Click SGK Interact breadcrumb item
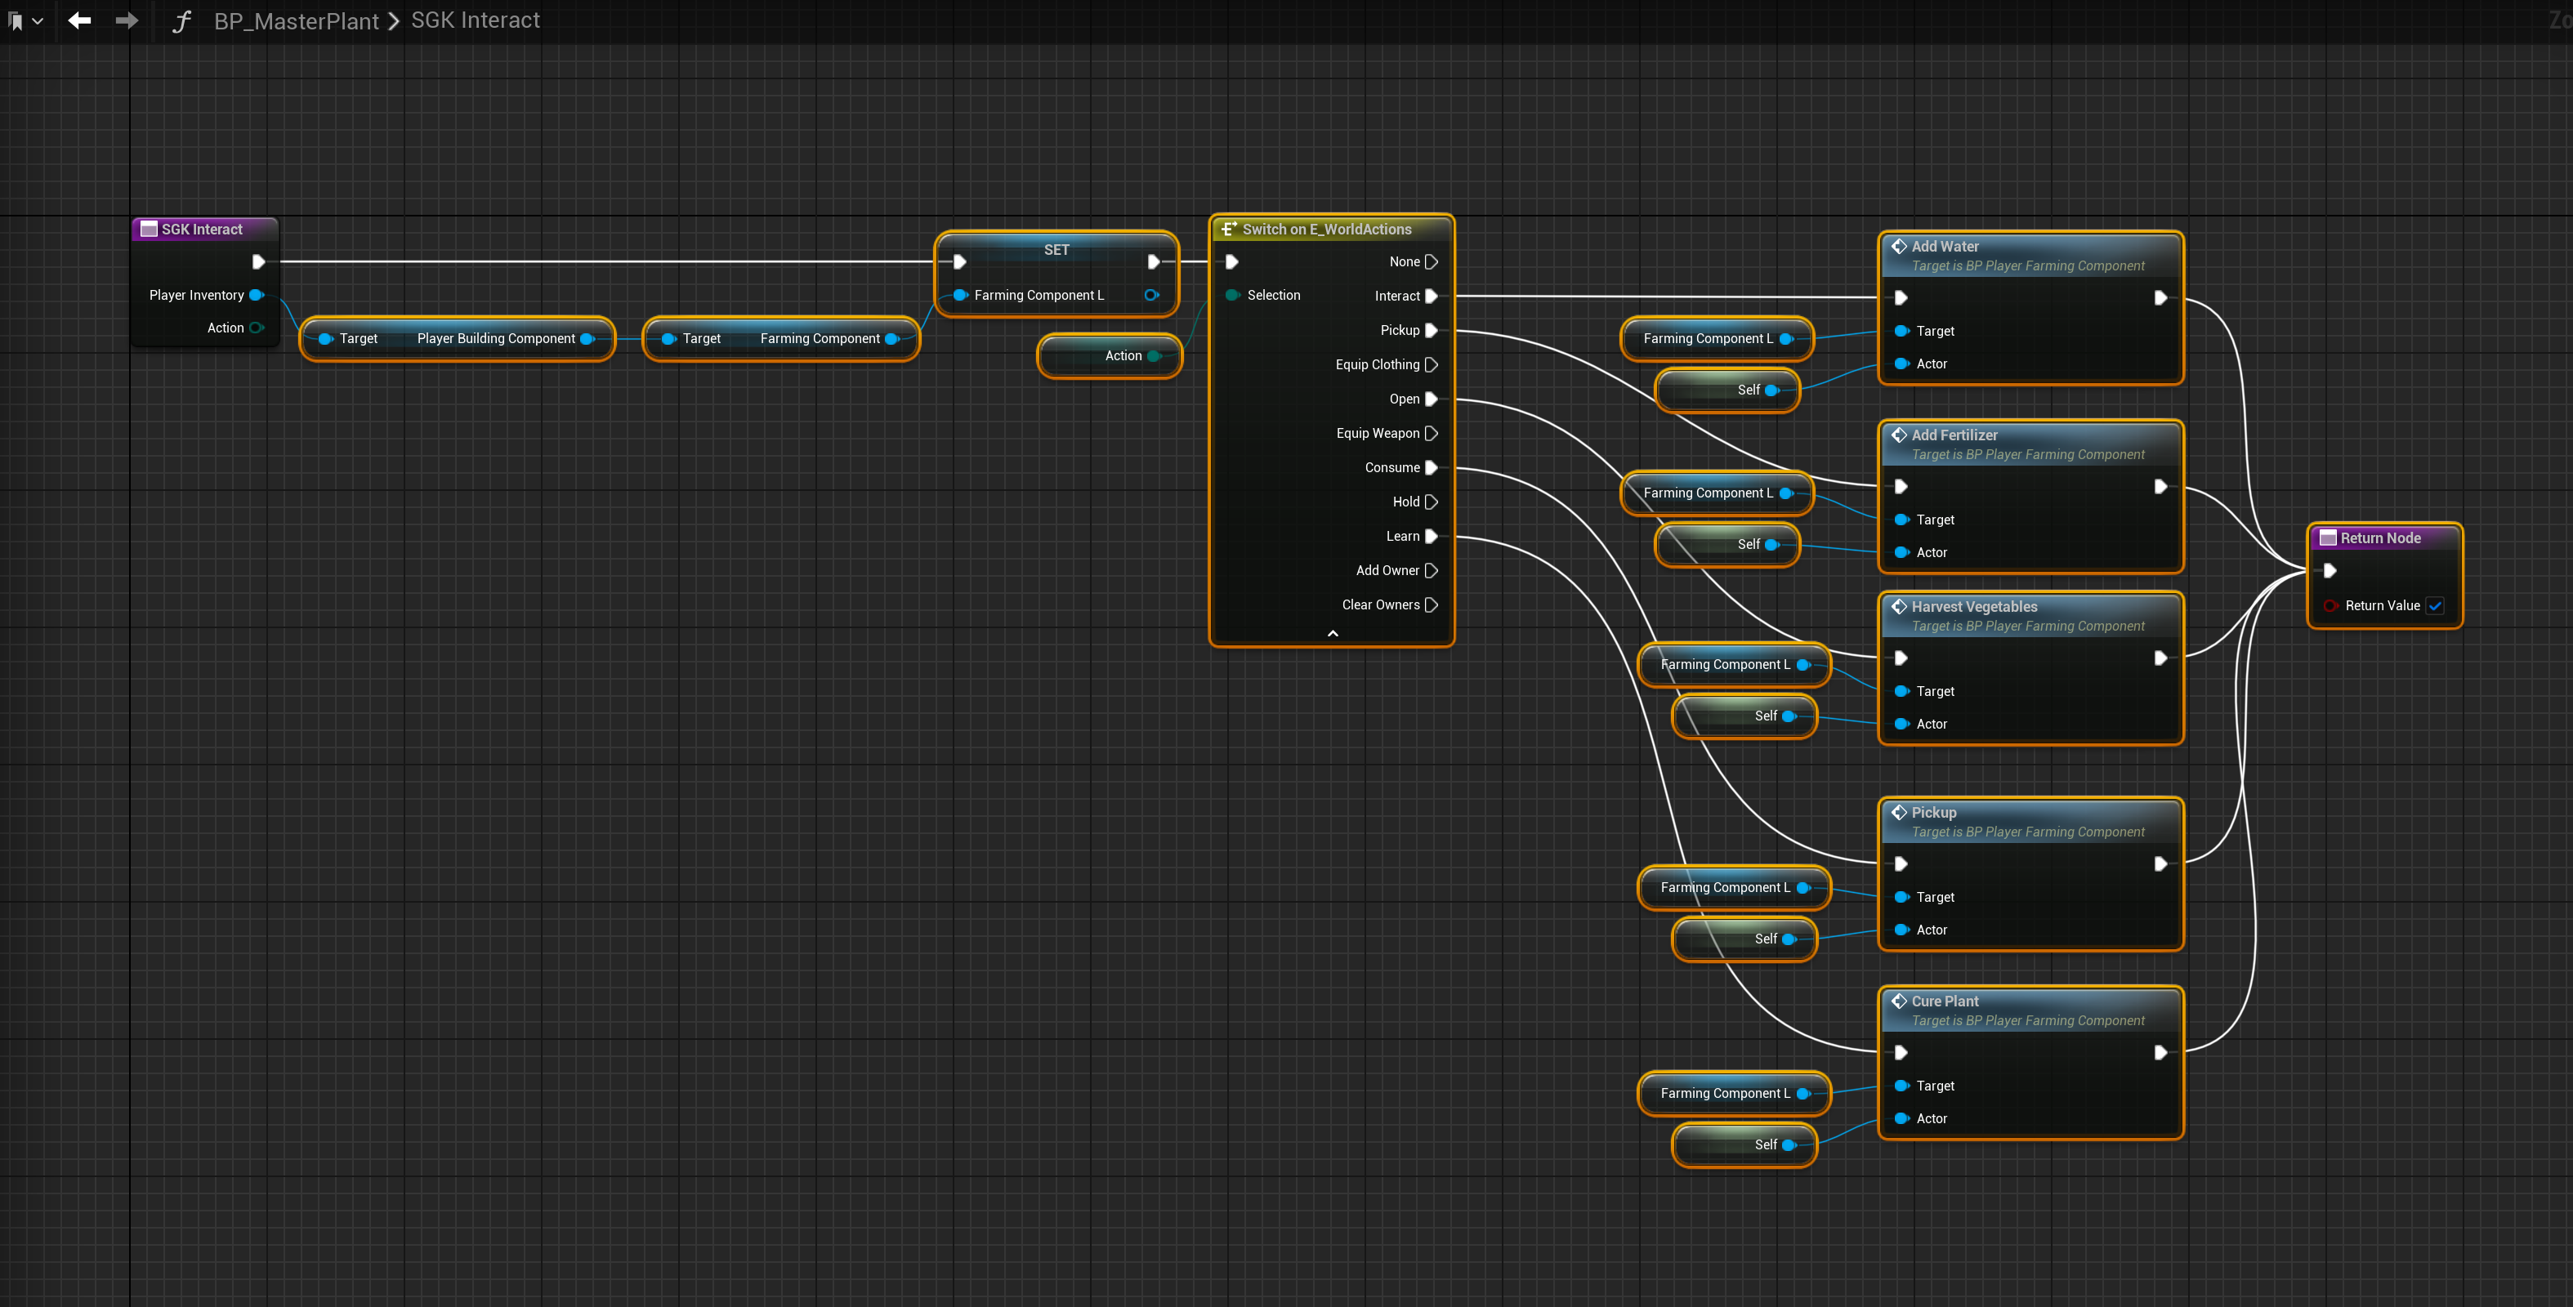 [476, 20]
